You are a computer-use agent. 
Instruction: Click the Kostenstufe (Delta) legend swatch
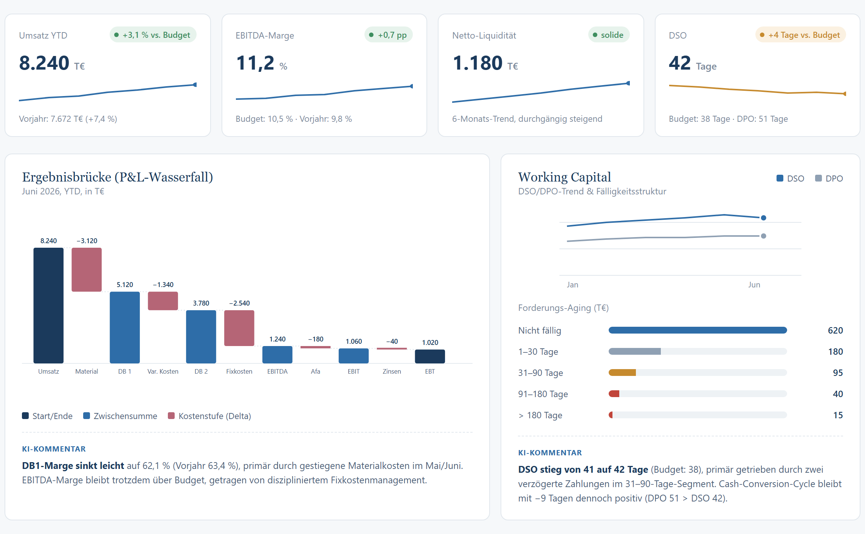click(x=171, y=416)
